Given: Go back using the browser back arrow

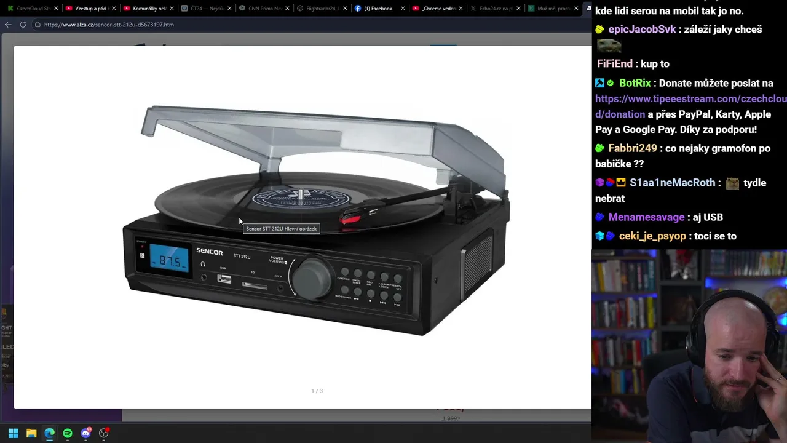Looking at the screenshot, I should point(8,25).
